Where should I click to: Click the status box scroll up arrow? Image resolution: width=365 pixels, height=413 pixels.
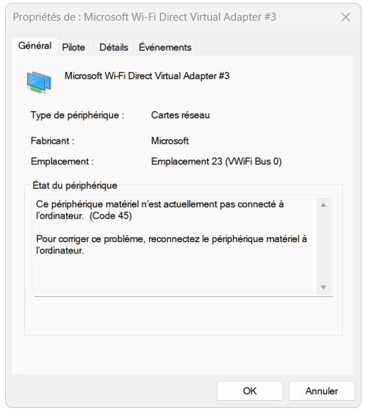(x=324, y=205)
